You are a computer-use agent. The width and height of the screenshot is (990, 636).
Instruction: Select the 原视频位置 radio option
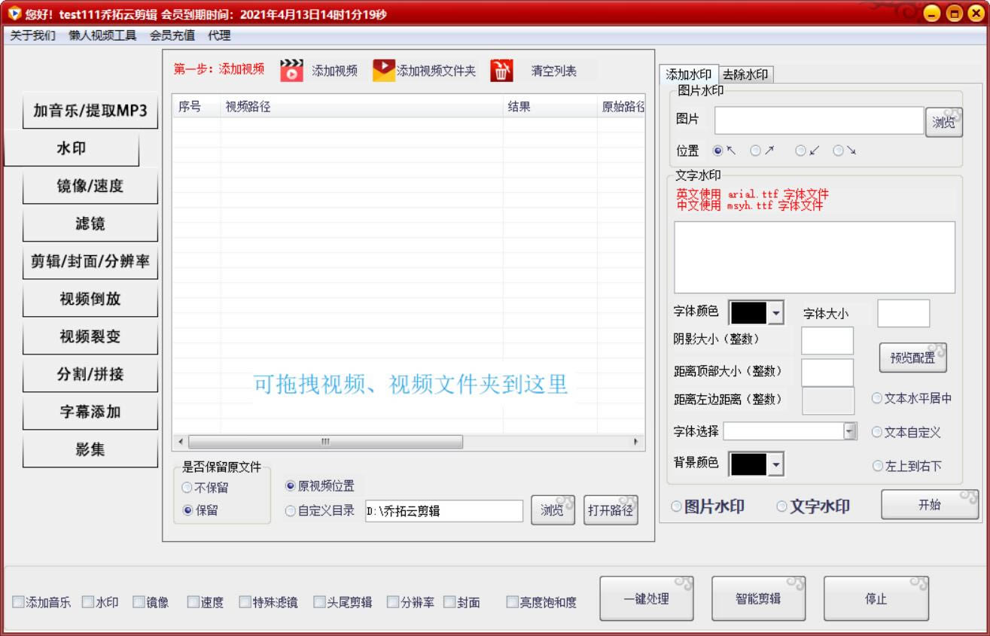click(291, 486)
